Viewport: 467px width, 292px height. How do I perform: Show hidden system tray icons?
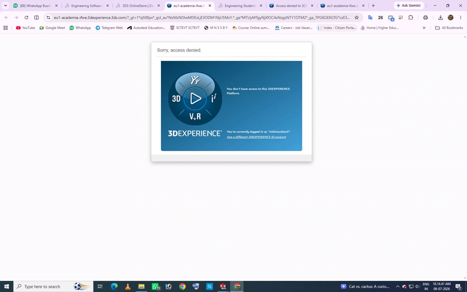pyautogui.click(x=397, y=287)
